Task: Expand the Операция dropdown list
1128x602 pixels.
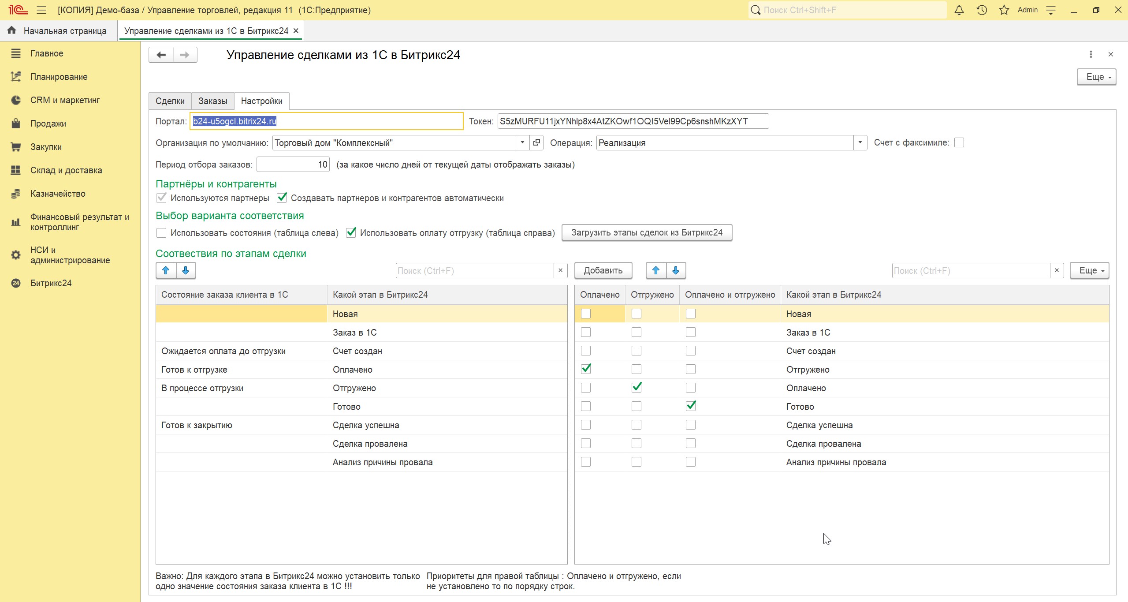Action: 860,142
